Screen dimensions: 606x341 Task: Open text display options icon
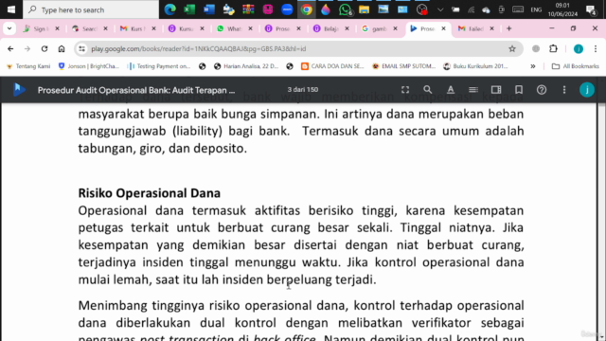451,90
